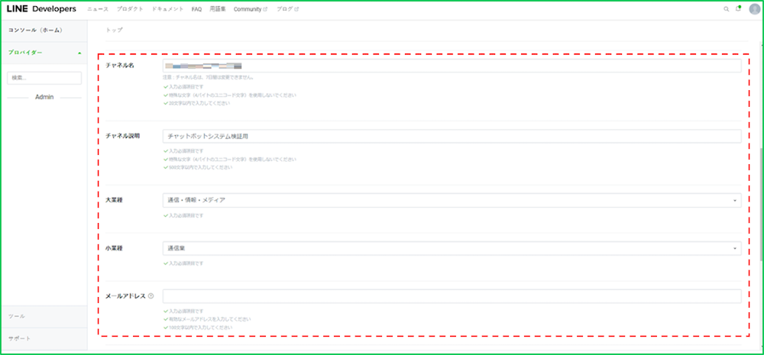Viewport: 764px width, 355px height.
Task: Go to コンソール（ホーム） in sidebar
Action: [36, 31]
